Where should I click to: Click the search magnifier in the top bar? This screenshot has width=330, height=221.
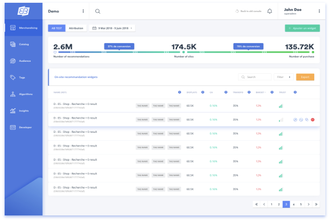tap(98, 11)
